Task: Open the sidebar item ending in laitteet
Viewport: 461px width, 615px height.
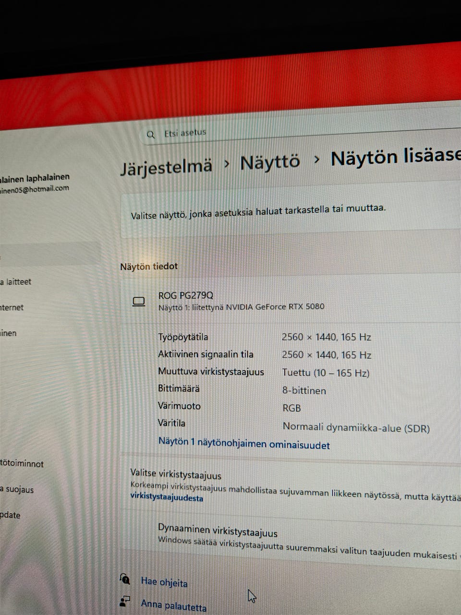Action: 16,282
